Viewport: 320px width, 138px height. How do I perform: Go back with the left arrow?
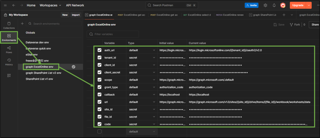(x=14, y=5)
